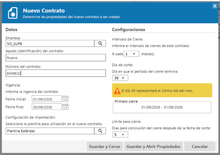Click the Cancelar button
Viewport: 220px width, 155px height.
pyautogui.click(x=200, y=146)
